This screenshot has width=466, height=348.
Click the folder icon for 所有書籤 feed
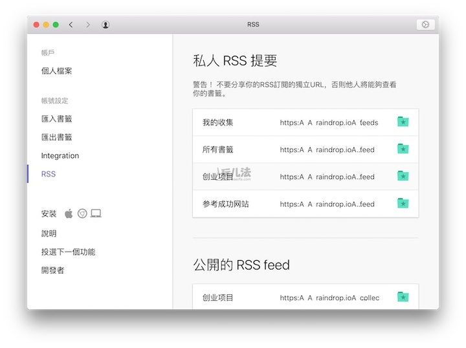tap(403, 149)
